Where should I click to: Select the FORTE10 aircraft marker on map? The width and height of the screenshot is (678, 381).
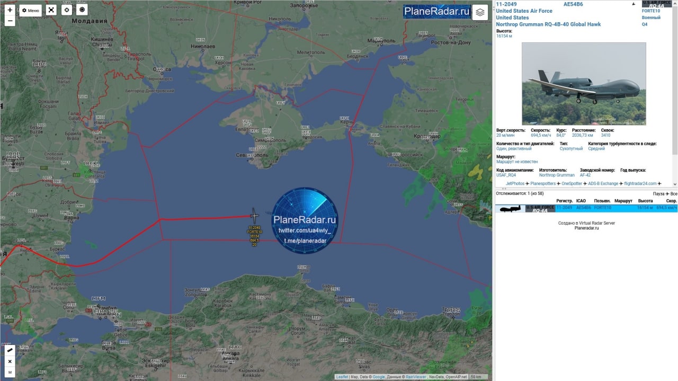pyautogui.click(x=254, y=215)
